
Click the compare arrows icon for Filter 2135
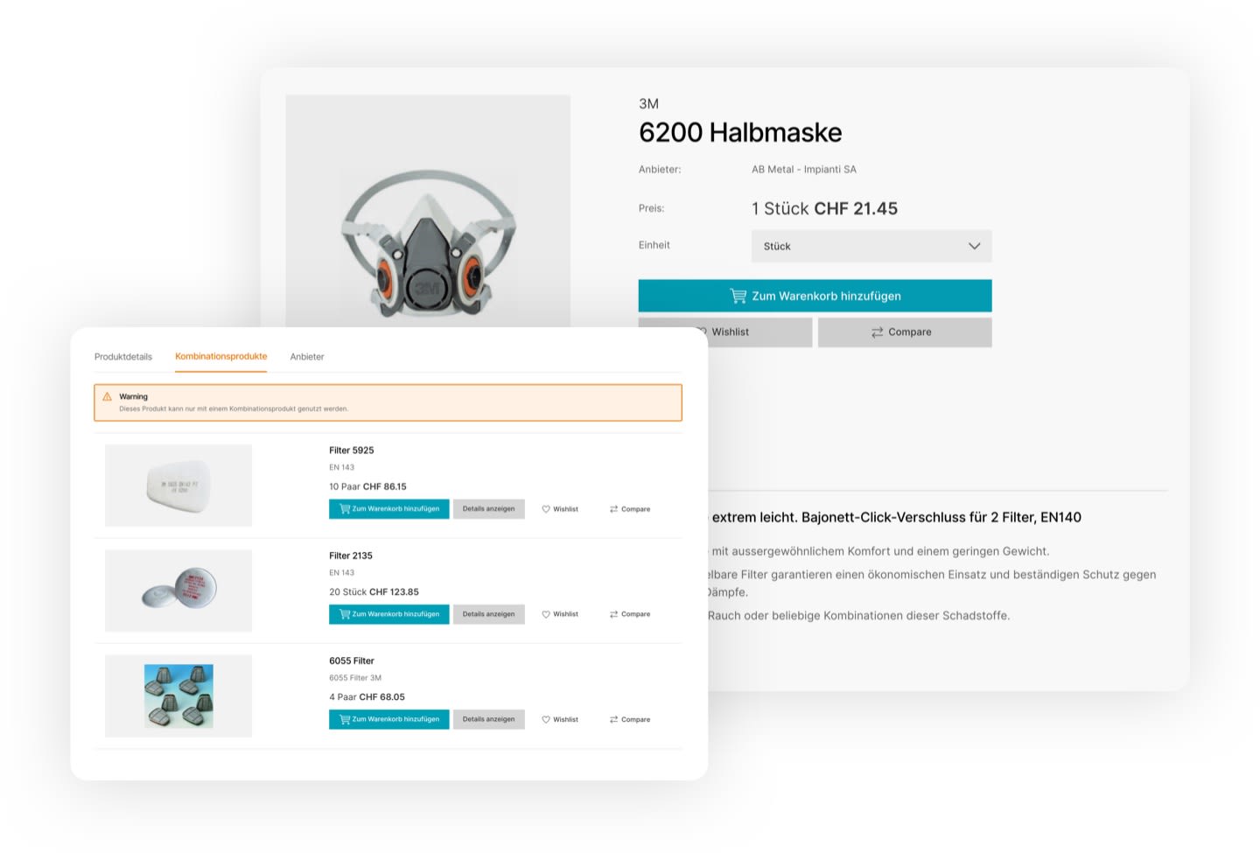pos(614,614)
